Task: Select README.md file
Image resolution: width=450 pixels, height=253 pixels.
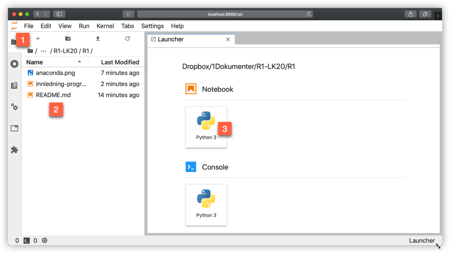Action: click(x=83, y=95)
